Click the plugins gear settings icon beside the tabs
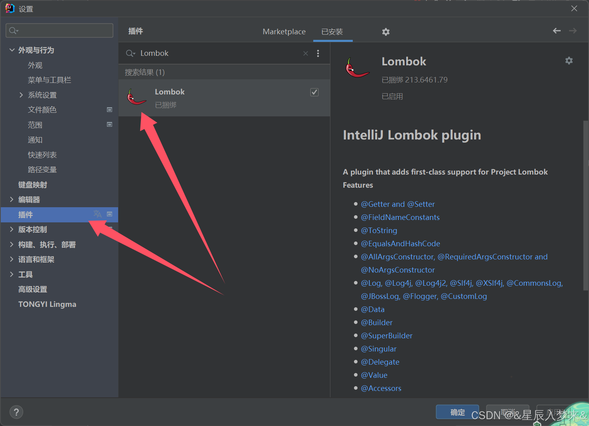This screenshot has width=589, height=426. coord(385,31)
